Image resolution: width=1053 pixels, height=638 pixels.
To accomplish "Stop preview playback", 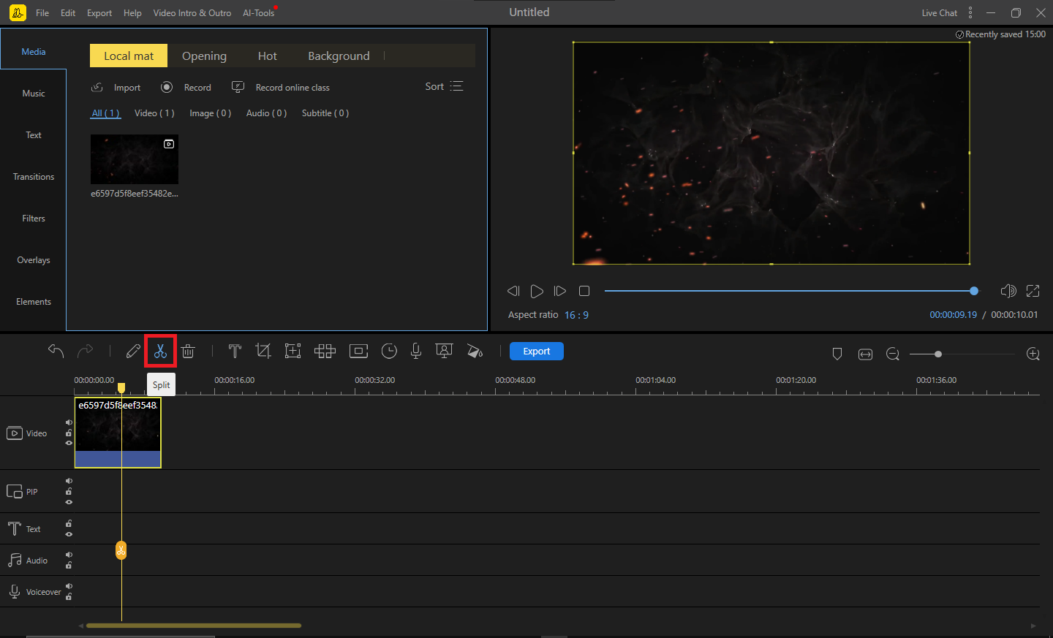I will coord(584,291).
